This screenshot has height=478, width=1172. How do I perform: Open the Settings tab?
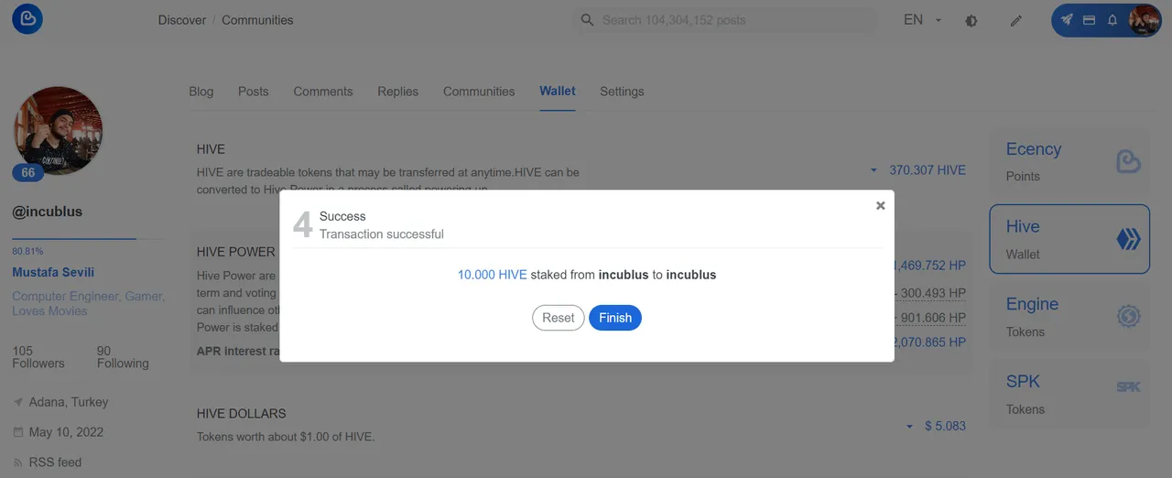[x=622, y=92]
